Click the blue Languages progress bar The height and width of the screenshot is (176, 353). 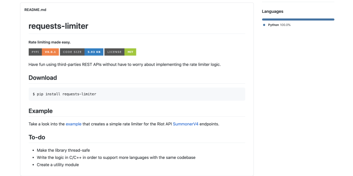(x=298, y=19)
